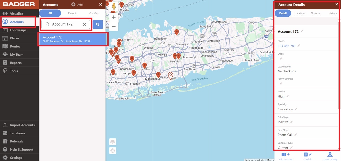Click Add account button

(x=77, y=5)
